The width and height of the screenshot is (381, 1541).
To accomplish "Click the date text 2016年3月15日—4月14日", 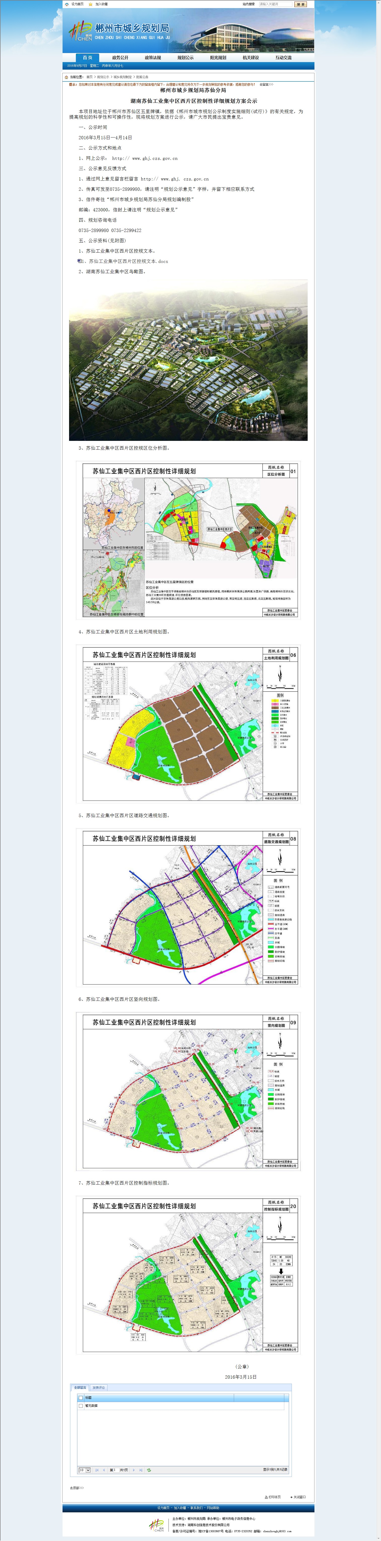I will click(x=105, y=137).
